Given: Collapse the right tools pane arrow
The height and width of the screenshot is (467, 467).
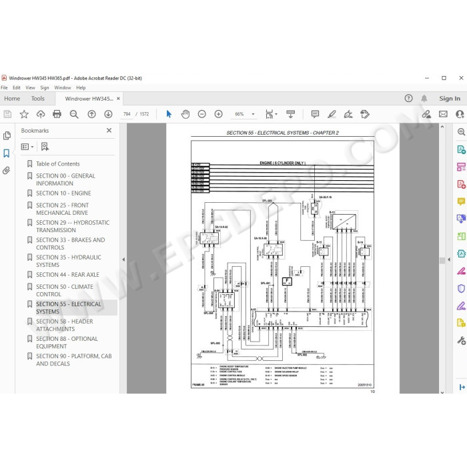Looking at the screenshot, I should [449, 260].
